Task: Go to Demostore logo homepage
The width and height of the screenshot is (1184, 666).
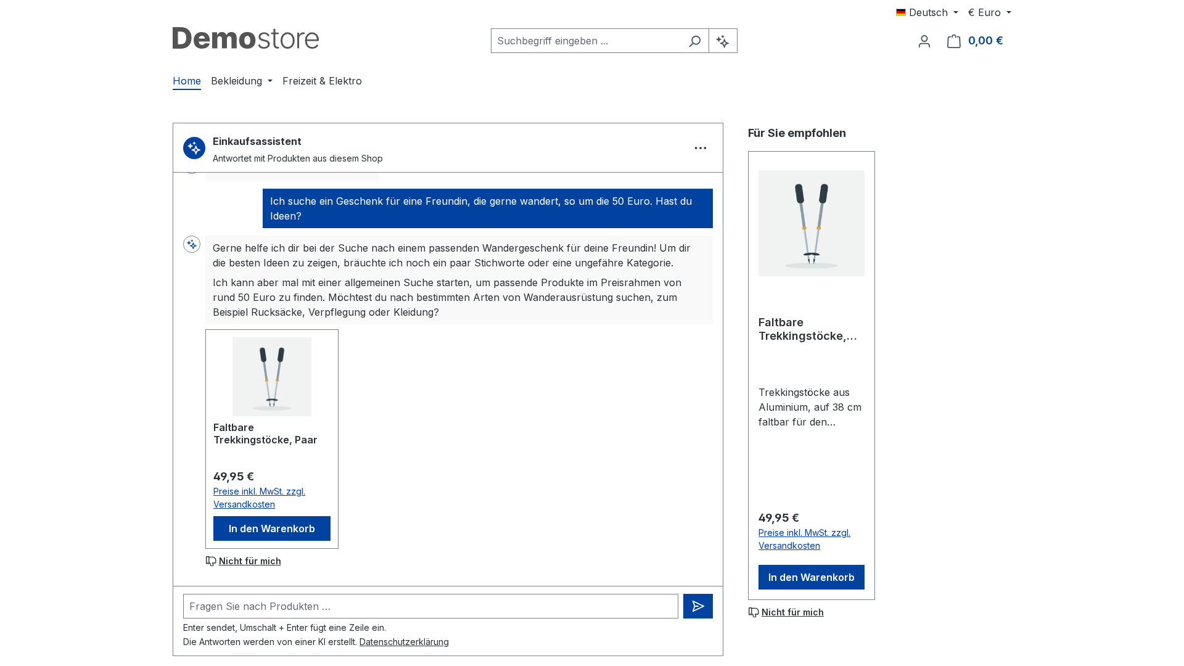Action: pos(245,38)
